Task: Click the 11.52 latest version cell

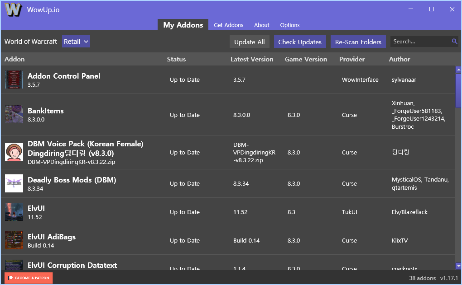Action: (240, 212)
